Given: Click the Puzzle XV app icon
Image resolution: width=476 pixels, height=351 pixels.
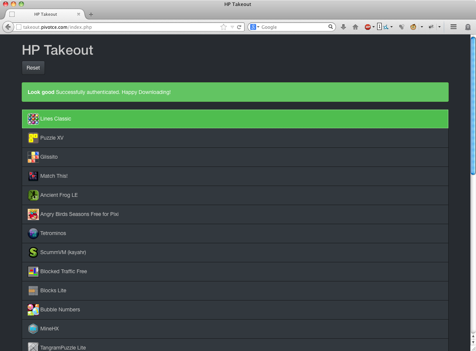Looking at the screenshot, I should tap(33, 138).
